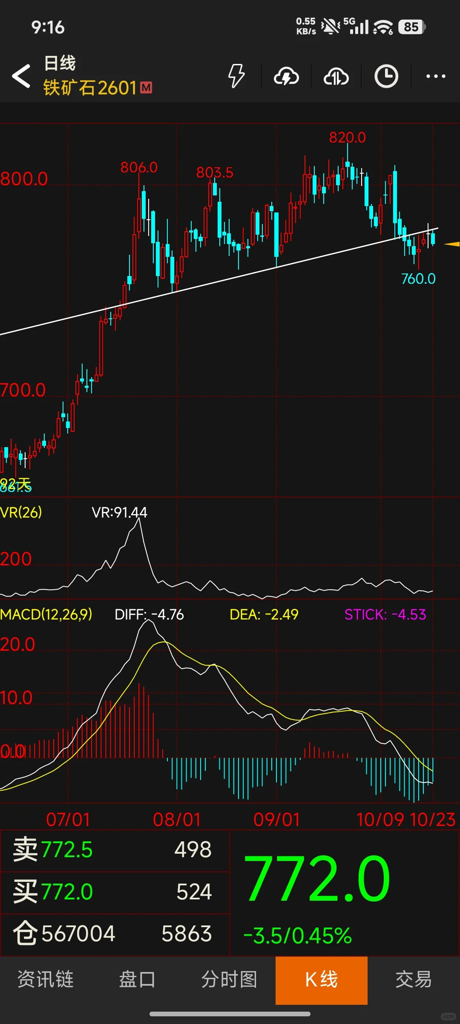460x1024 pixels.
Task: Switch to the 盘口 tab
Action: tap(138, 979)
